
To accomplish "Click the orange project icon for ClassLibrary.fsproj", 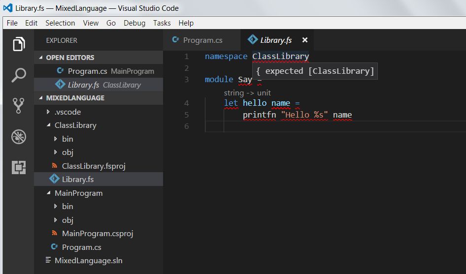I will point(54,165).
